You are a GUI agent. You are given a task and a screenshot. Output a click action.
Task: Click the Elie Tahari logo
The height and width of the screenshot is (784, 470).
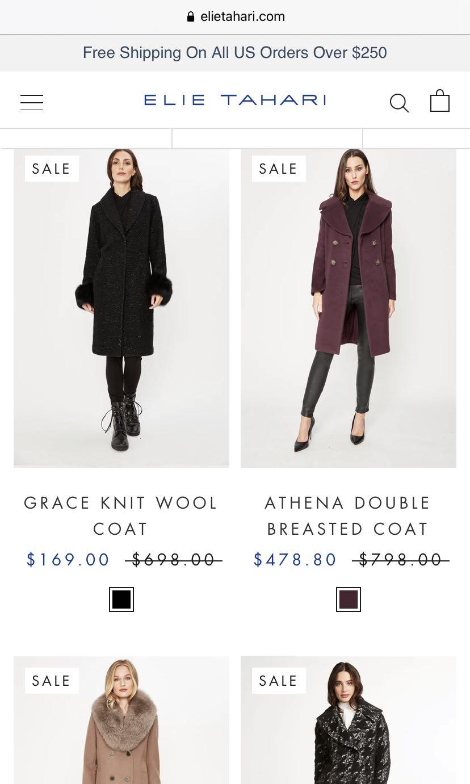tap(235, 100)
